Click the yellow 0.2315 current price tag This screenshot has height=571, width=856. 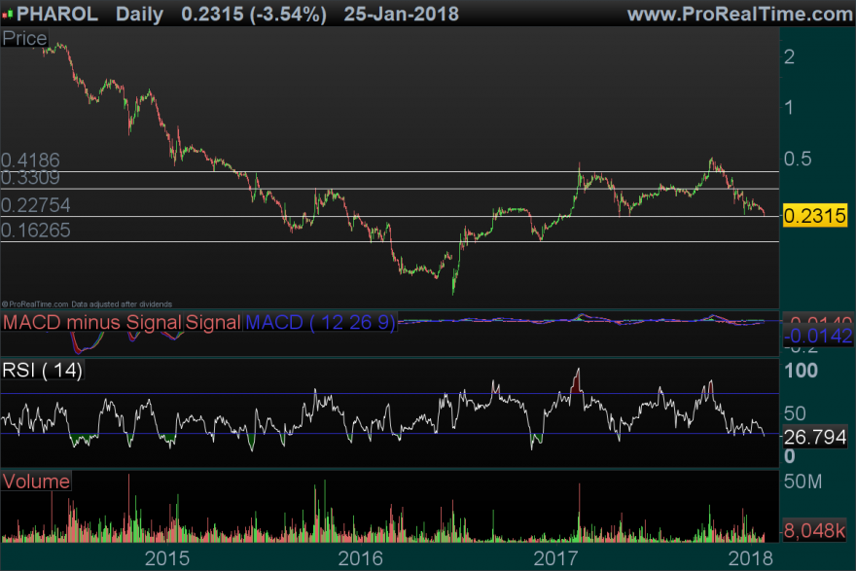[x=815, y=216]
